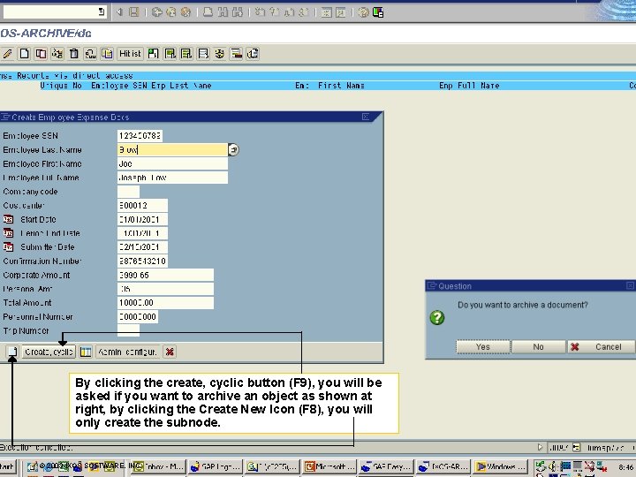Click the Back arrow in the standard toolbar
The image size is (636, 477).
click(x=119, y=12)
